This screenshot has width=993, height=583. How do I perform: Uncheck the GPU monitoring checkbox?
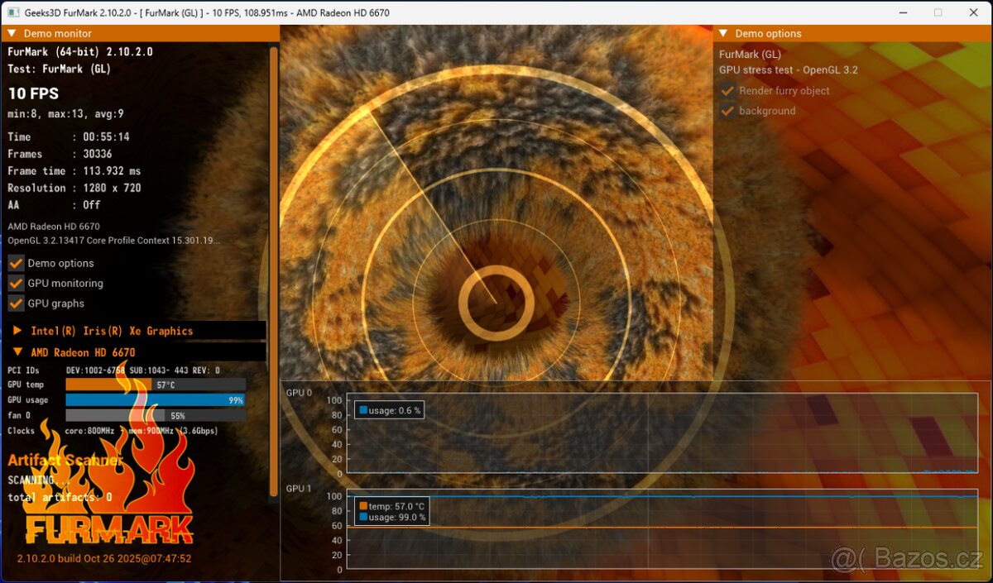(16, 283)
